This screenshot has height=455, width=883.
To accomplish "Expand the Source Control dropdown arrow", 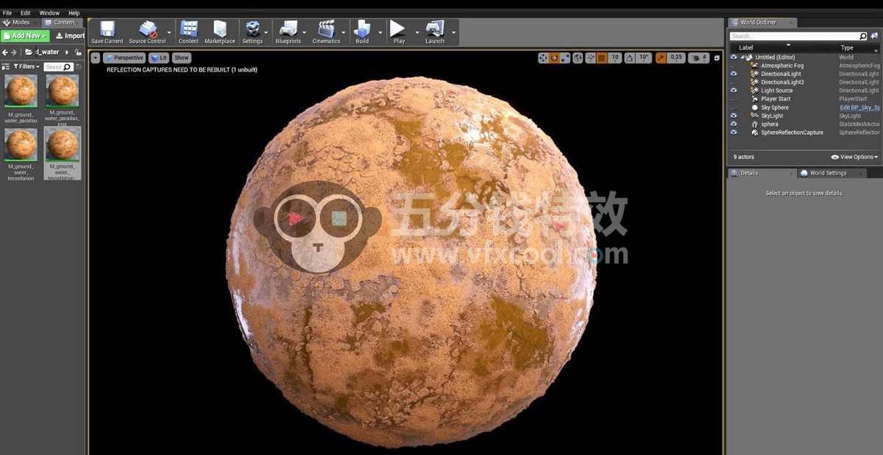I will click(170, 32).
